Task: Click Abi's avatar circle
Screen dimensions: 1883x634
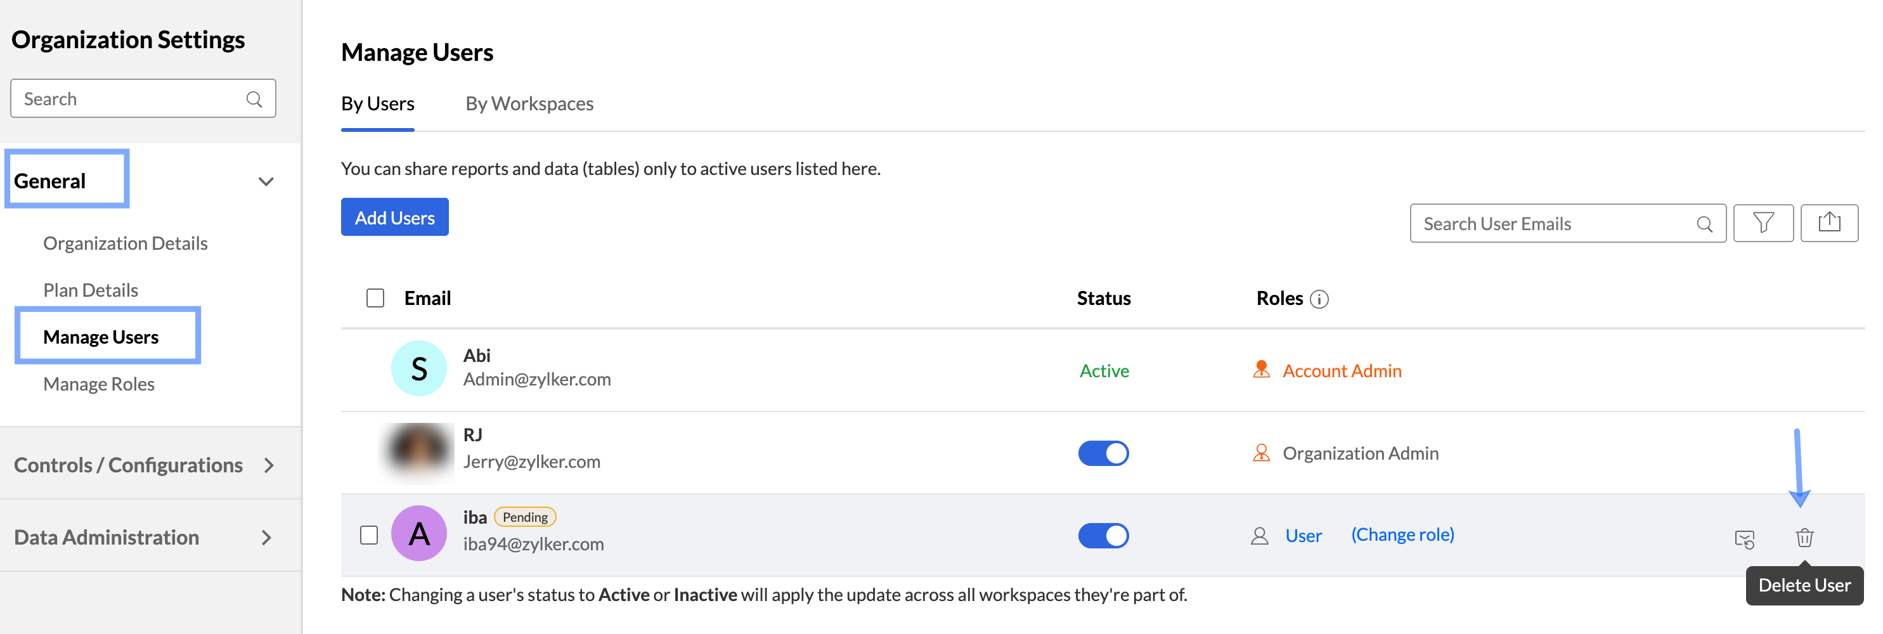Action: click(419, 368)
